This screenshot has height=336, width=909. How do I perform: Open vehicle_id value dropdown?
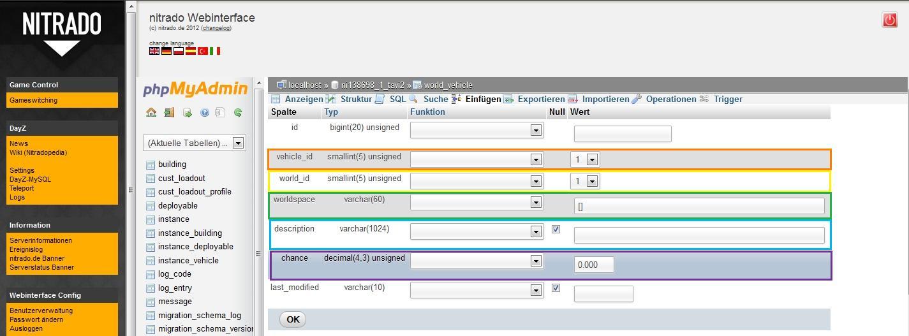click(x=584, y=159)
